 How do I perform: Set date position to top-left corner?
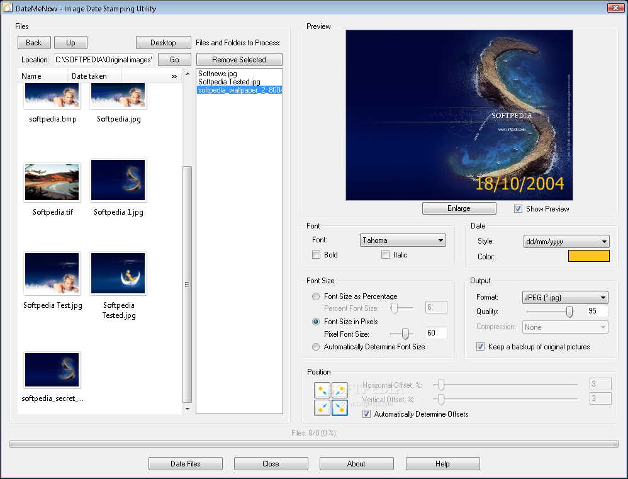tap(322, 390)
